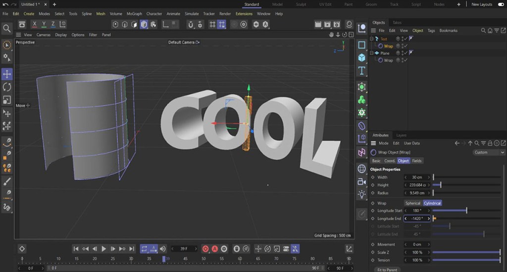Select the Spherical wrap option
507x272 pixels.
point(412,203)
